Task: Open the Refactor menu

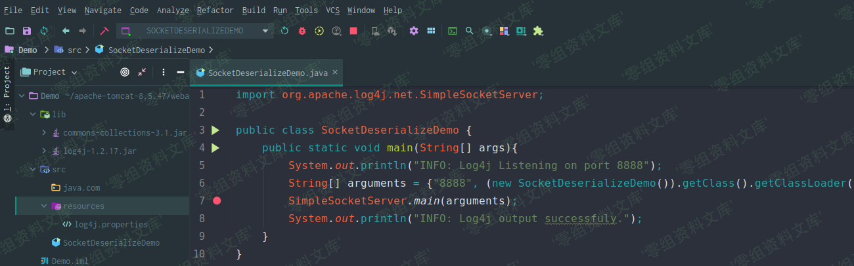Action: pyautogui.click(x=215, y=10)
